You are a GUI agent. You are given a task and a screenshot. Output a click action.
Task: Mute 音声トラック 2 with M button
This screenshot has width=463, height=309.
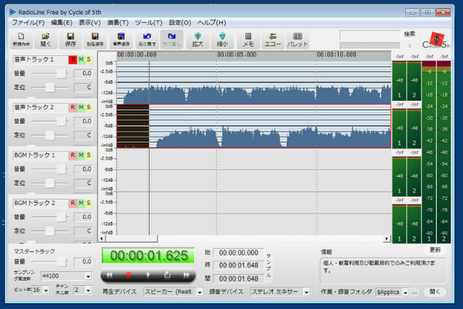point(81,107)
